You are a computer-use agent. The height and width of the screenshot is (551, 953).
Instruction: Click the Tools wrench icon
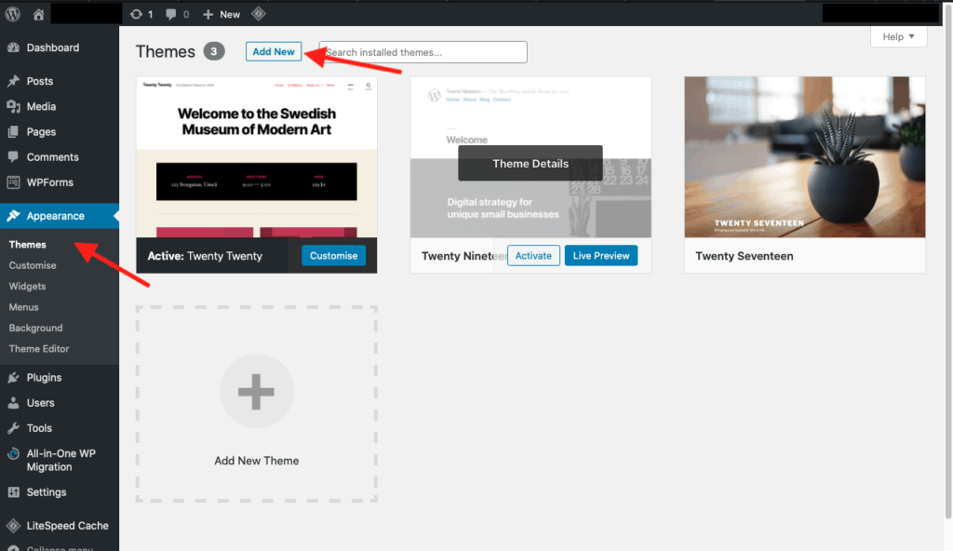[13, 428]
